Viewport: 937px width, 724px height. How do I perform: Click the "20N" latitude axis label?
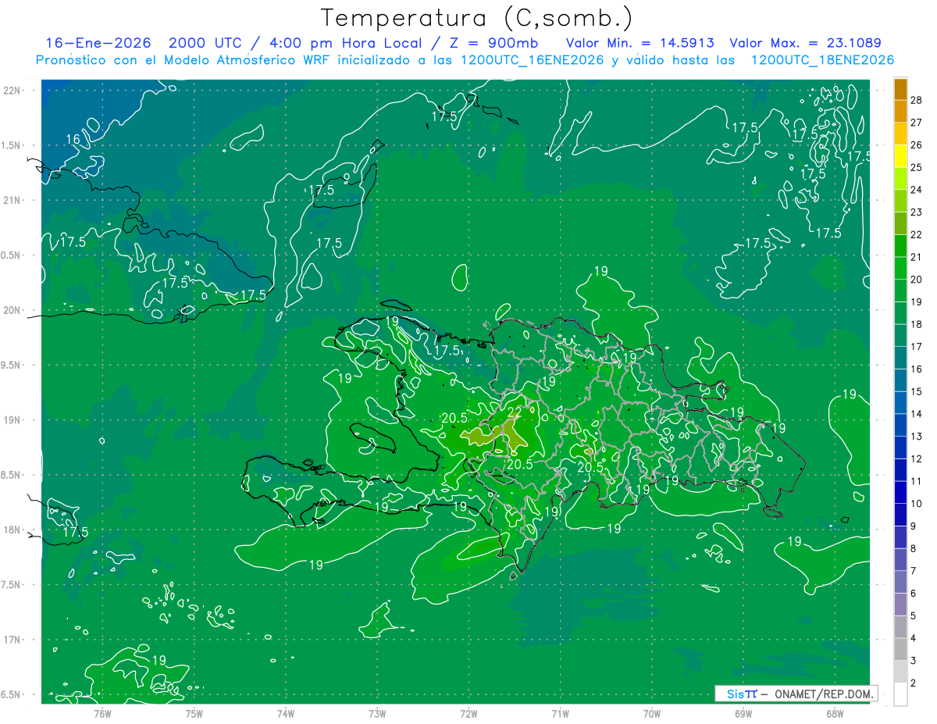point(12,310)
